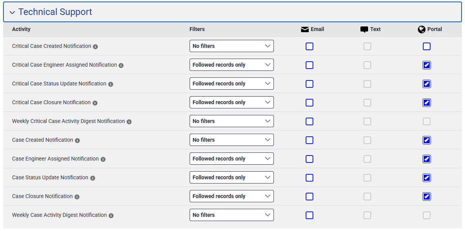Click the Email envelope icon in header

(x=305, y=29)
